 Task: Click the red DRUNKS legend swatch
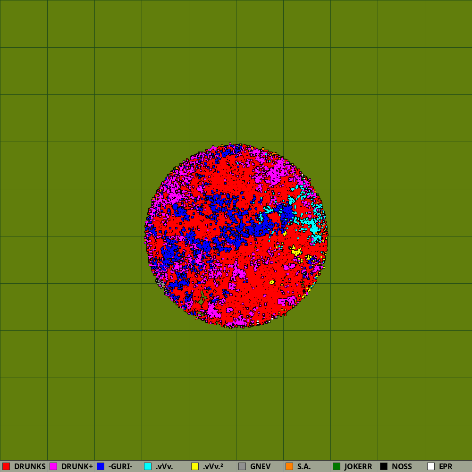6,466
